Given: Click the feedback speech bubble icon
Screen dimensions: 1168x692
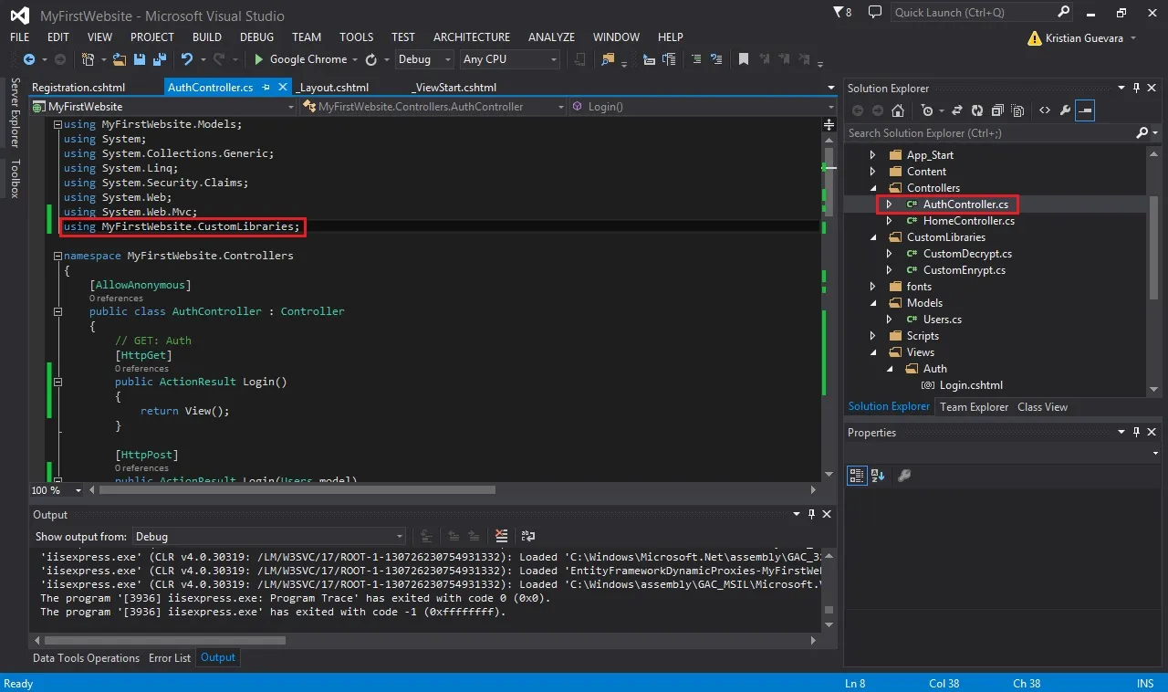Looking at the screenshot, I should (875, 12).
